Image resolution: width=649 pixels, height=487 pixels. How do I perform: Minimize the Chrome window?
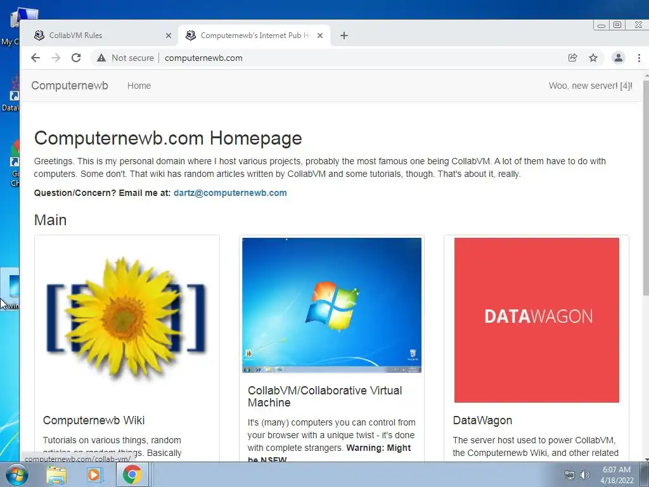pos(601,25)
